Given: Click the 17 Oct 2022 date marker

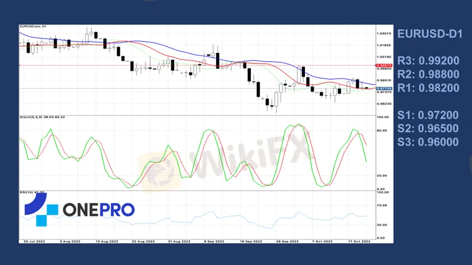Looking at the screenshot, I should [360, 240].
